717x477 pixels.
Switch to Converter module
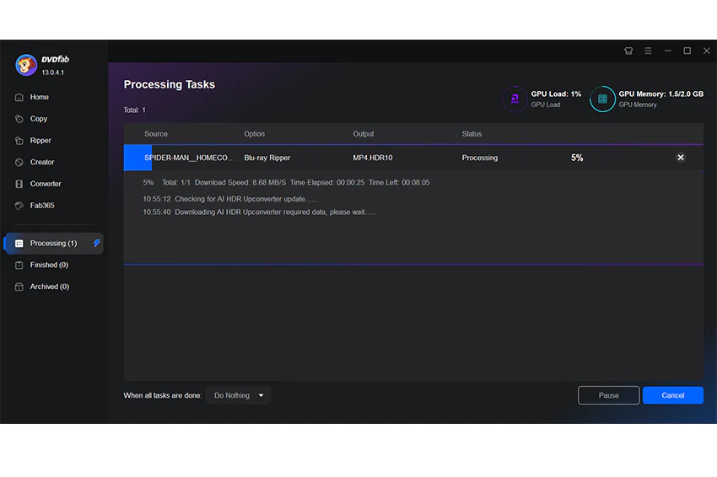(46, 184)
